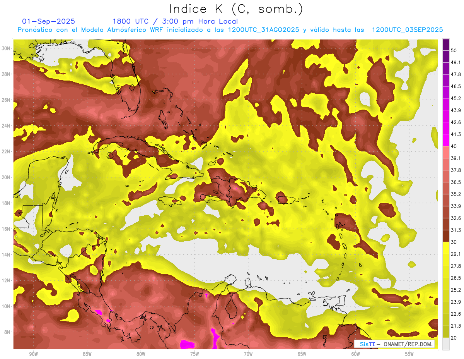Click the colorbar value 22.6
This screenshot has width=464, height=359.
456,314
